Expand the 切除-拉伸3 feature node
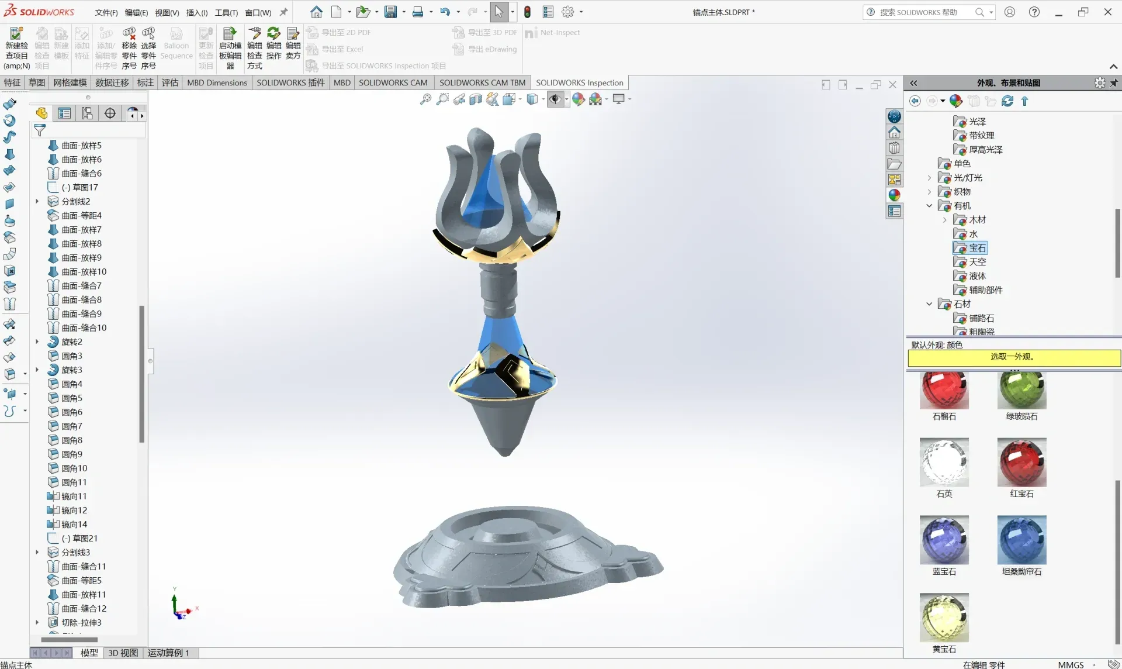 (37, 622)
